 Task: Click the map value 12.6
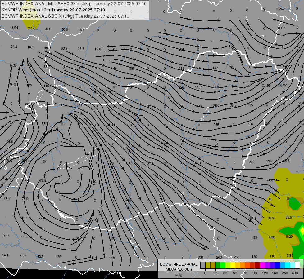point(98,49)
